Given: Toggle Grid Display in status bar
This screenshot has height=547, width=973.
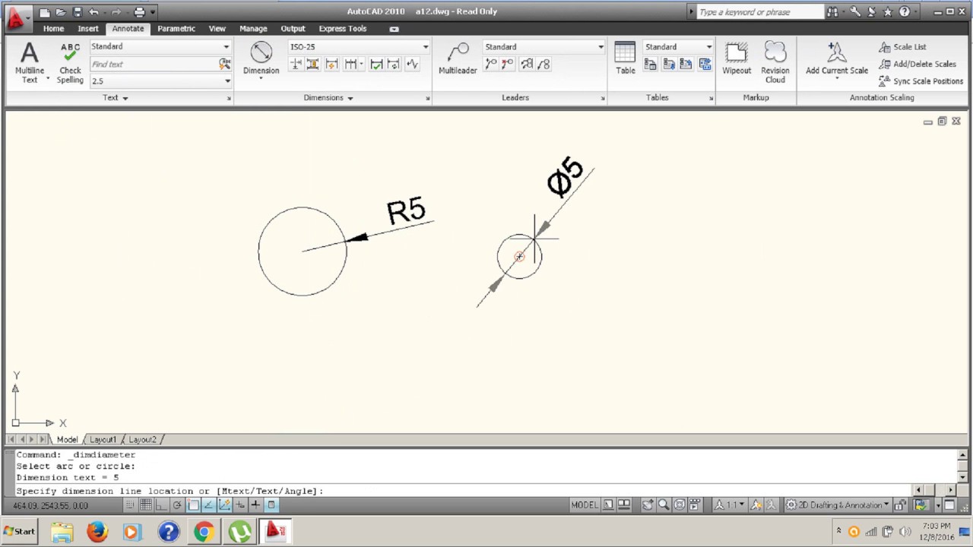Looking at the screenshot, I should [x=146, y=505].
